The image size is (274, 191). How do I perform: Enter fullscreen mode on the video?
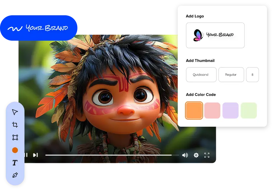[207, 155]
